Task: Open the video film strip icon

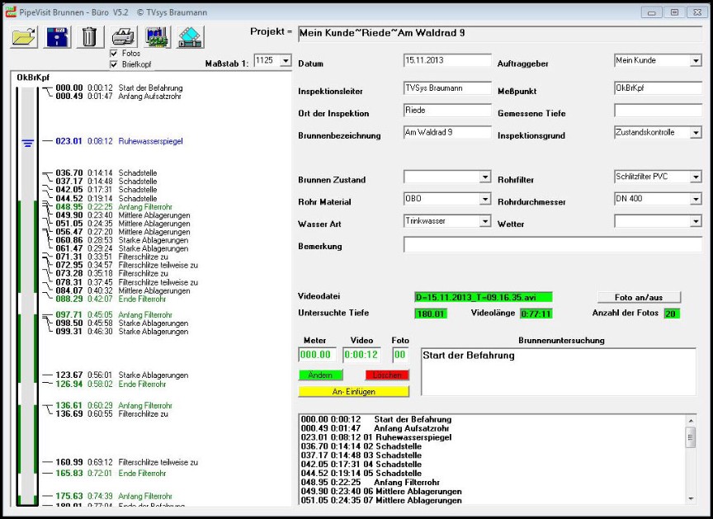Action: [x=189, y=37]
